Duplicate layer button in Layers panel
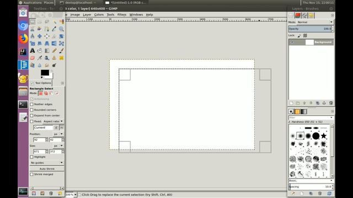Screen dimensions: 353x198 (x=318, y=103)
